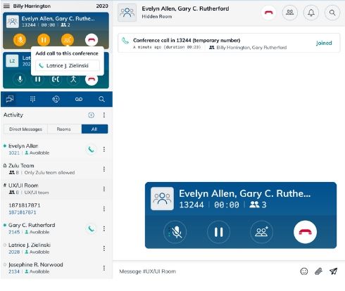Open the Activity panel options menu
The width and height of the screenshot is (345, 291).
(x=104, y=115)
